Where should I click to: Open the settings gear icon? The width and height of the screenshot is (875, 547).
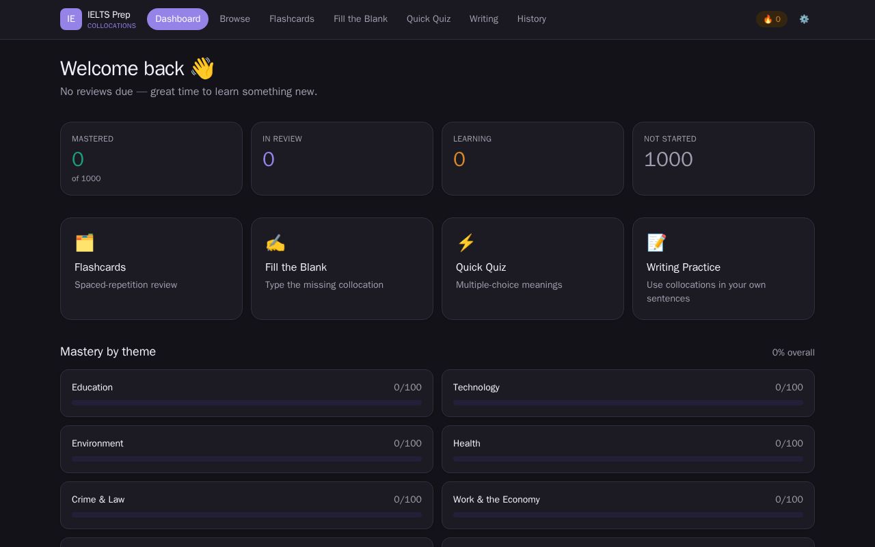pyautogui.click(x=804, y=19)
